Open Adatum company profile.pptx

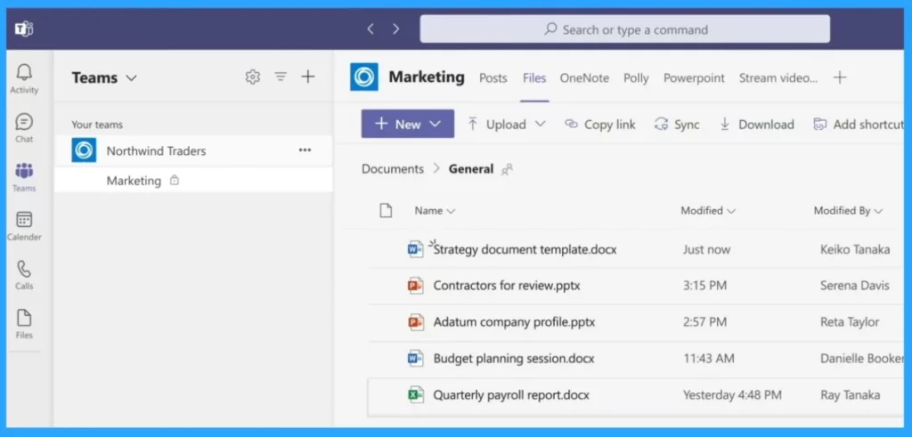[x=514, y=322]
